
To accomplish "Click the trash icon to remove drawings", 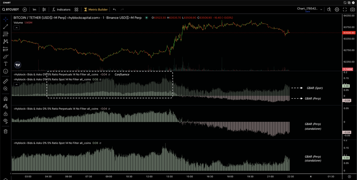I will tap(6, 131).
